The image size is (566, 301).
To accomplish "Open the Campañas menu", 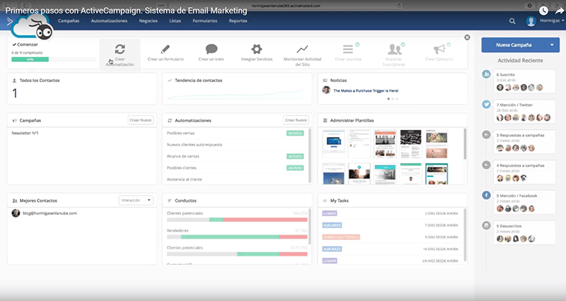I will click(x=69, y=21).
